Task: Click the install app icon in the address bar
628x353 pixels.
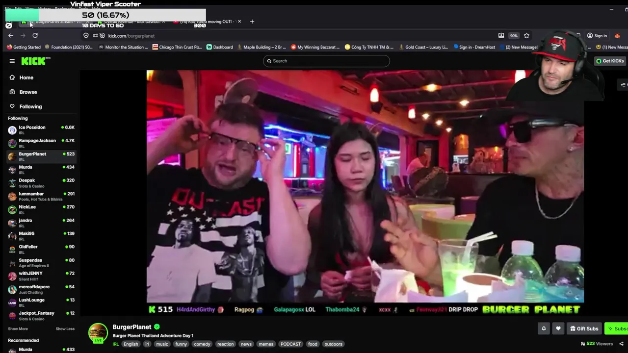Action: 501,36
